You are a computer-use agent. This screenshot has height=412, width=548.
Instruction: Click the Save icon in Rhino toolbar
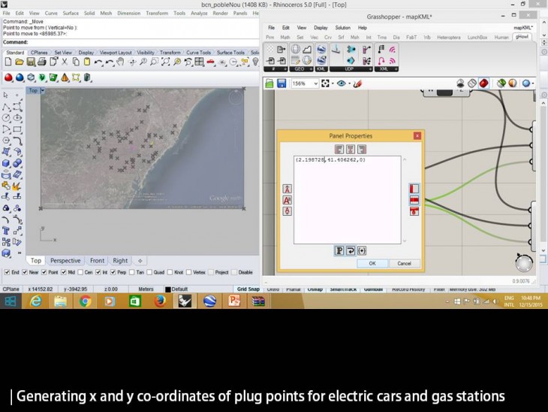[x=29, y=62]
